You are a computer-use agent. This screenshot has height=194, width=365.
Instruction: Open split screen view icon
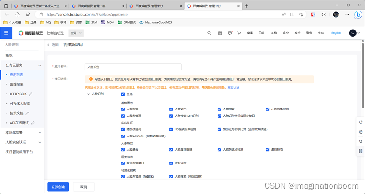tap(292, 14)
